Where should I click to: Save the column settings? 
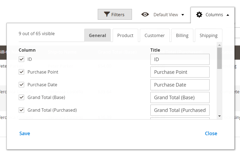point(25,134)
